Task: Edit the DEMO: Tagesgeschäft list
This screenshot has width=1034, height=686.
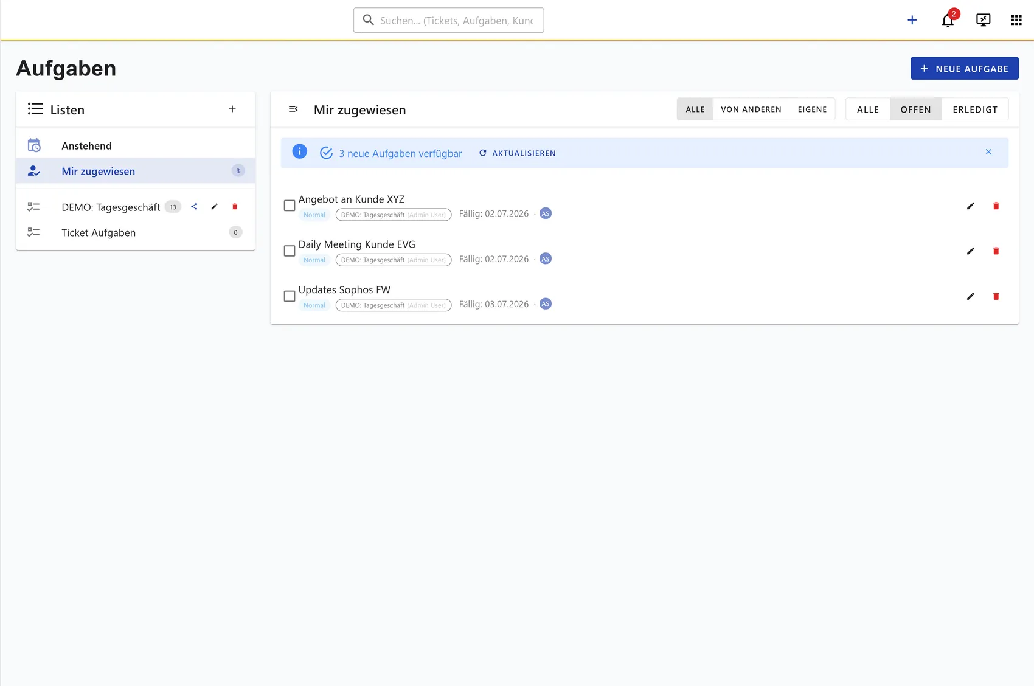Action: tap(214, 207)
